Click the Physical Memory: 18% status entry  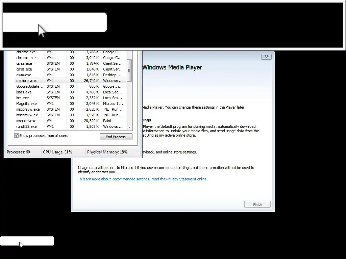[107, 152]
